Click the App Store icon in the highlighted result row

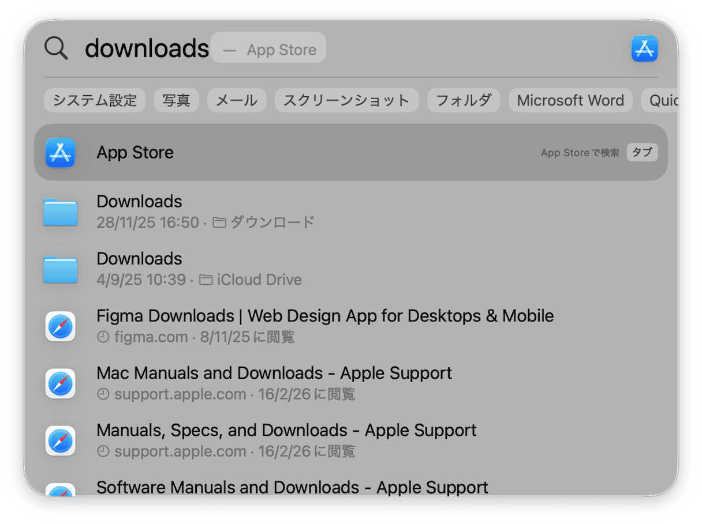click(60, 153)
